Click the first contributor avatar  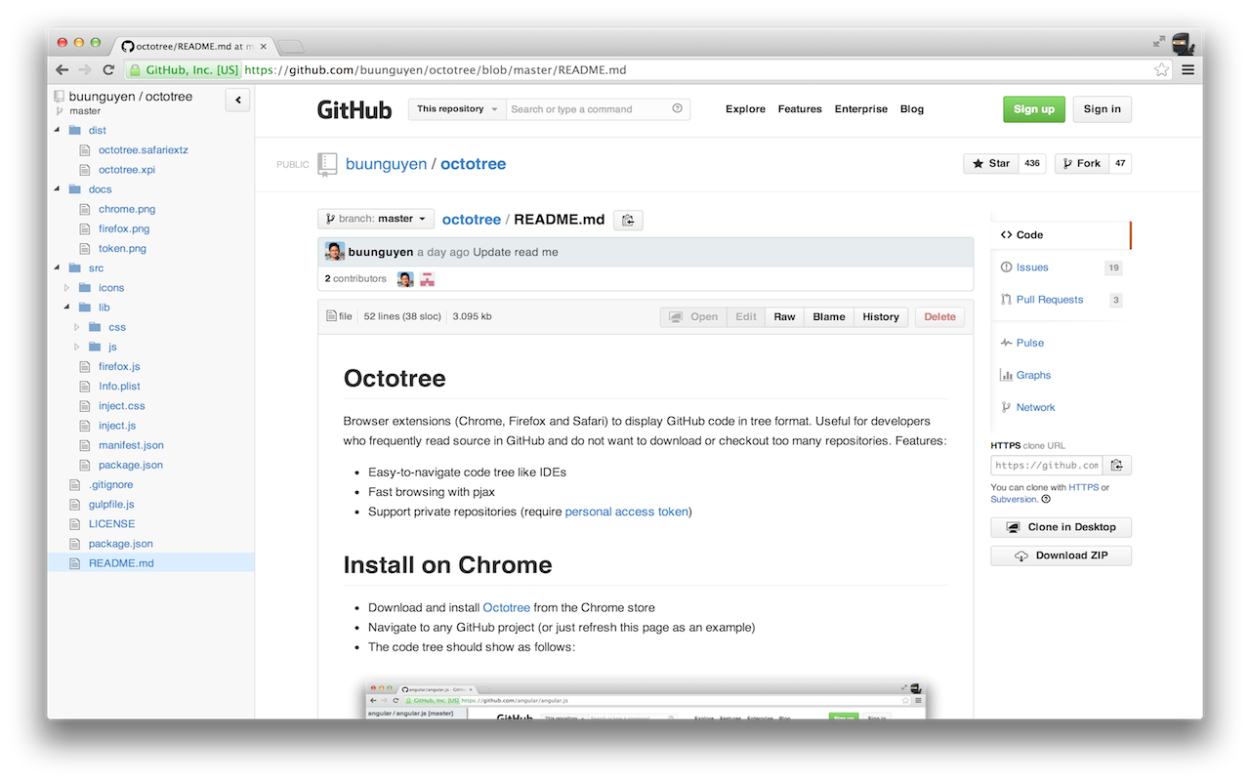click(x=405, y=279)
